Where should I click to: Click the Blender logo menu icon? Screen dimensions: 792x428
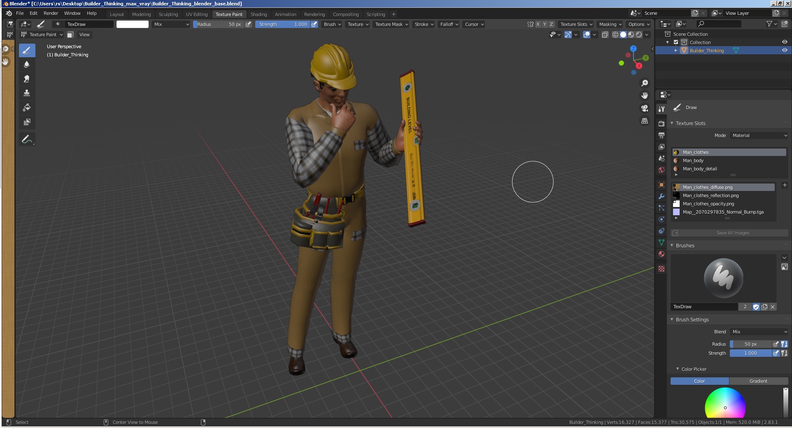click(9, 13)
